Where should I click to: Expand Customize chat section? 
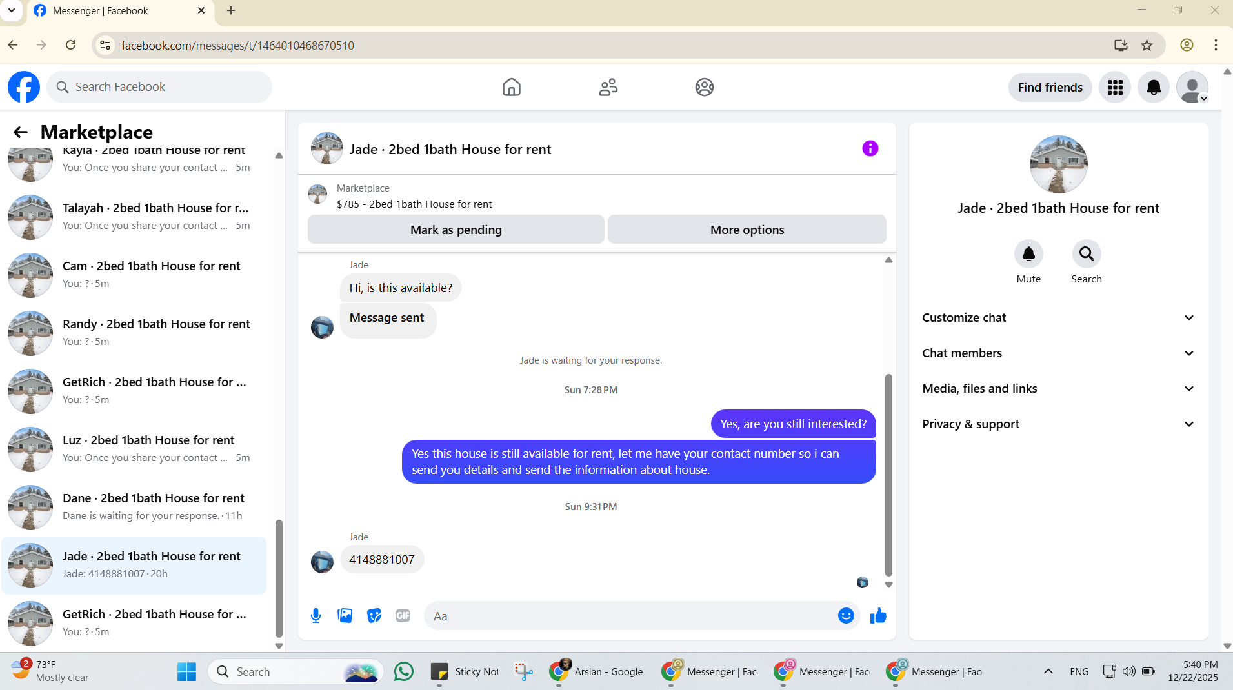[x=1058, y=318]
